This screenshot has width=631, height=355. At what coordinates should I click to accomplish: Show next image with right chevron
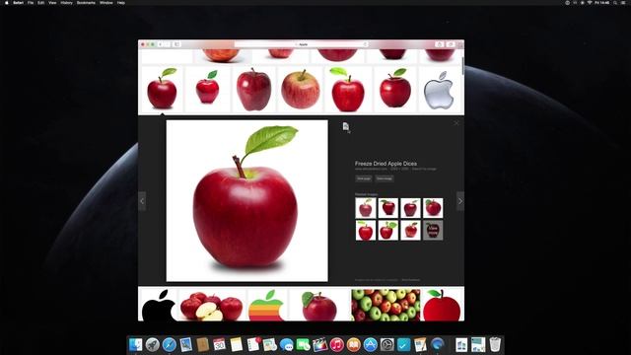(x=460, y=201)
